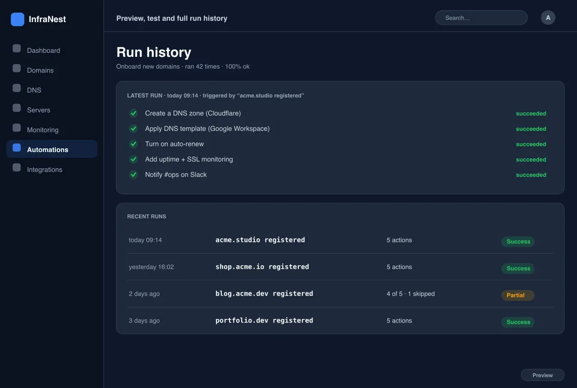This screenshot has width=577, height=388.
Task: Click the Partial badge for blog.acme.dev
Action: (x=517, y=295)
